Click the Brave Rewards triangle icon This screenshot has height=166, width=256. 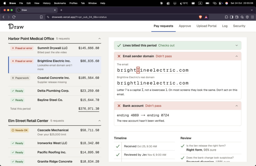pyautogui.click(x=206, y=17)
